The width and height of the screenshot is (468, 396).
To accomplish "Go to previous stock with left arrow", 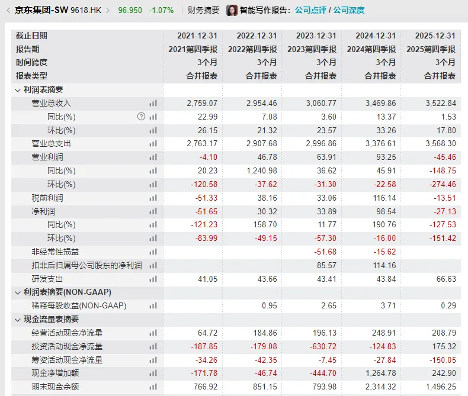I will pos(8,11).
